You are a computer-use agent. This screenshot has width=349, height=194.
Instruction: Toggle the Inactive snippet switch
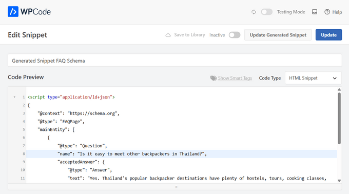click(235, 35)
